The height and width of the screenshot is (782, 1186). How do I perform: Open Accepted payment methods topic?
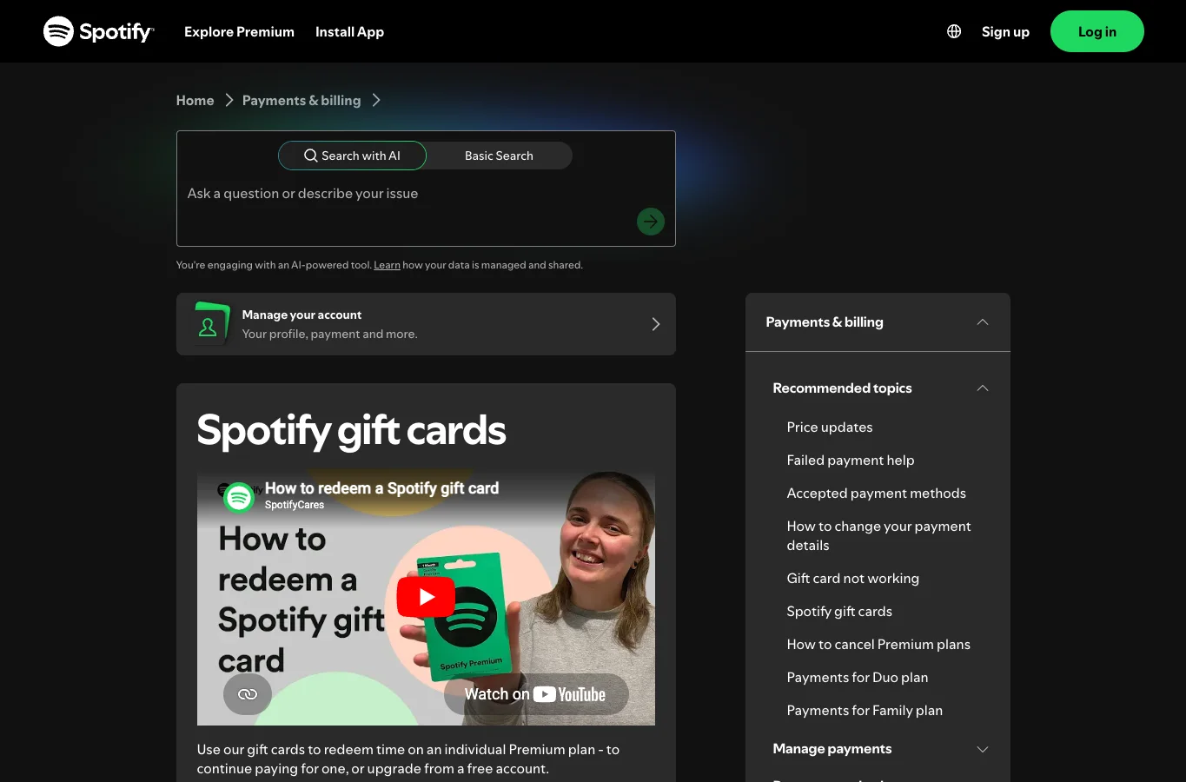click(876, 493)
